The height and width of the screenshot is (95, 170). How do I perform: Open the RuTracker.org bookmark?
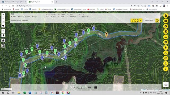pos(152,9)
